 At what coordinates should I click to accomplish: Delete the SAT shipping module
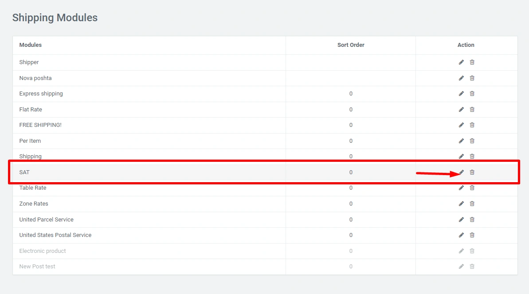pos(472,172)
